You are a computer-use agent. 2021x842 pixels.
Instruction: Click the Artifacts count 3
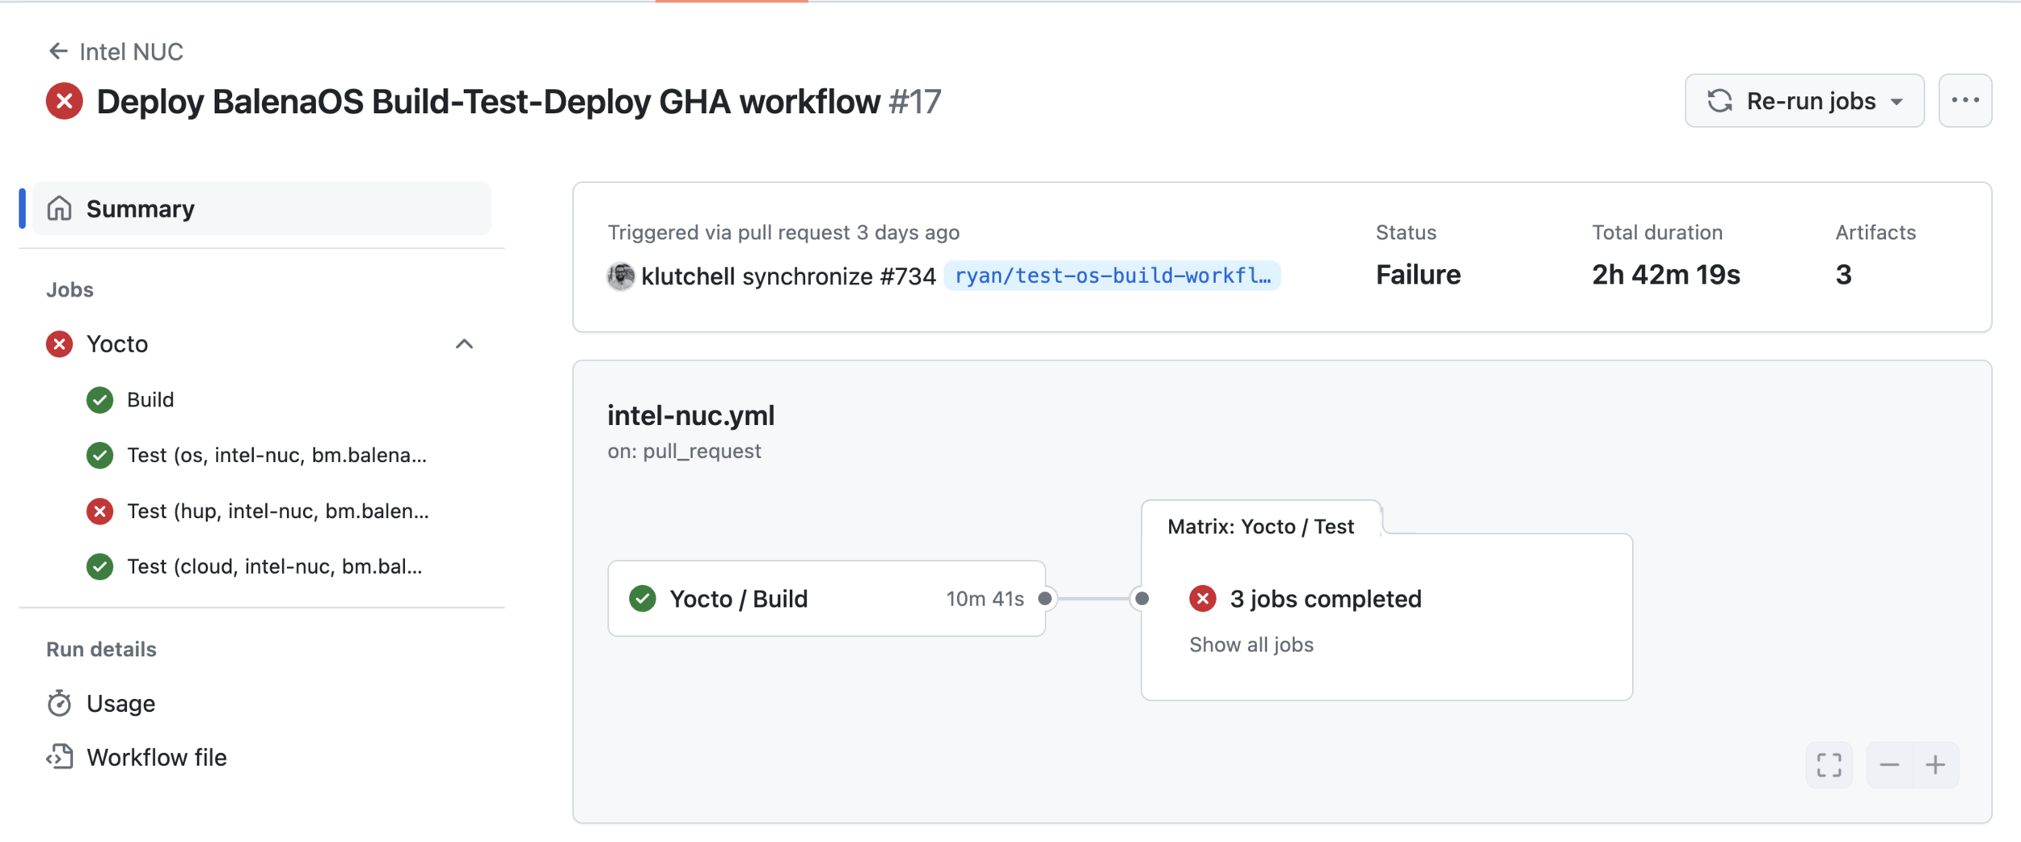pyautogui.click(x=1843, y=275)
